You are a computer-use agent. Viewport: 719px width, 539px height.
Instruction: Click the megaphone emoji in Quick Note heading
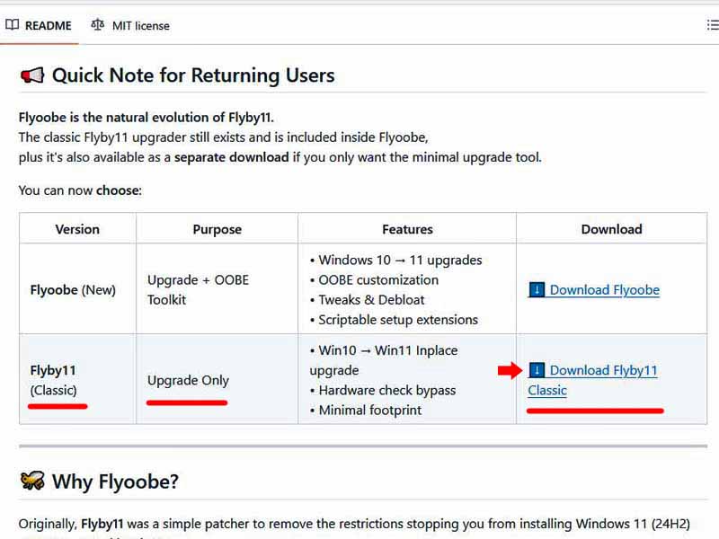(31, 75)
